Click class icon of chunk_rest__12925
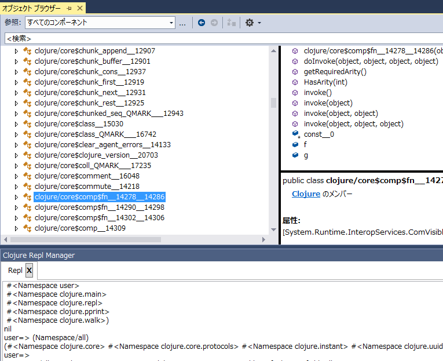The height and width of the screenshot is (361, 443). coord(27,103)
